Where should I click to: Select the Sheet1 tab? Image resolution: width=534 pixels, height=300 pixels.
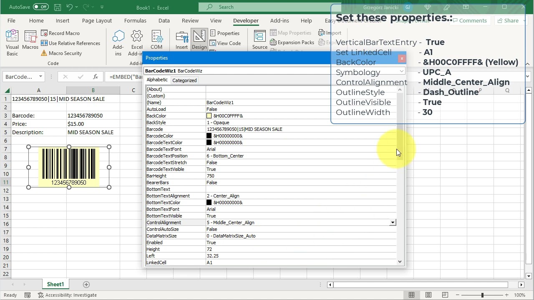(55, 284)
